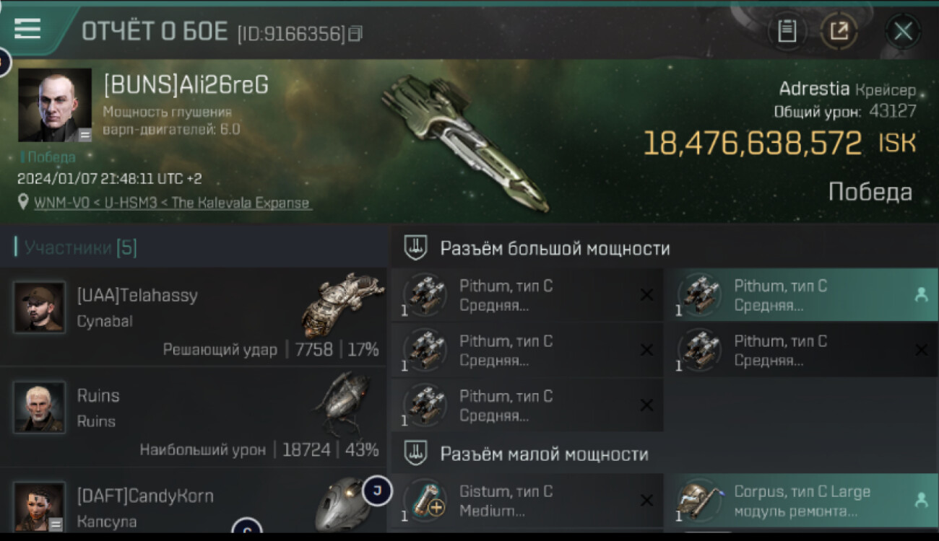Select the Ruins participant row
This screenshot has width=939, height=541.
tap(194, 417)
